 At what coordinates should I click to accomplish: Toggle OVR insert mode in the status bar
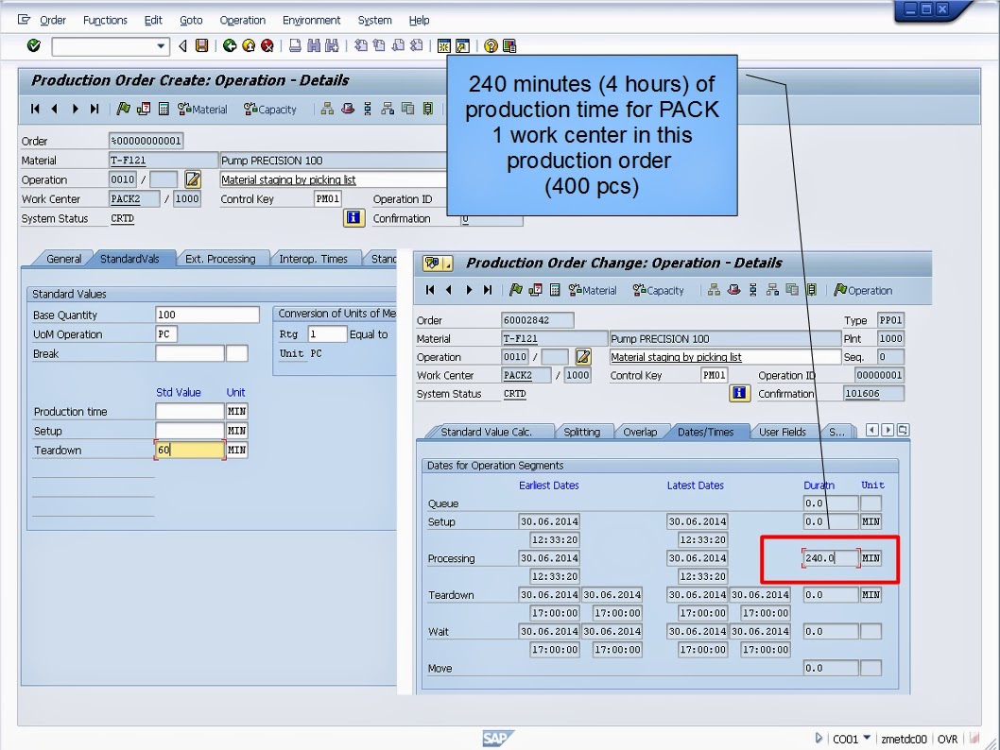[x=948, y=739]
